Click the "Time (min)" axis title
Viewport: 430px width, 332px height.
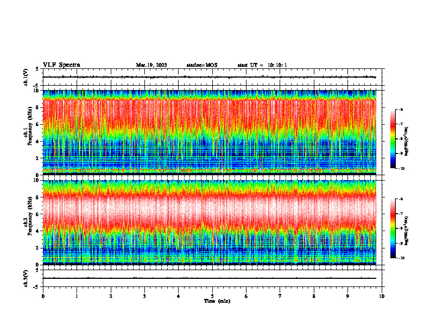coord(217,301)
